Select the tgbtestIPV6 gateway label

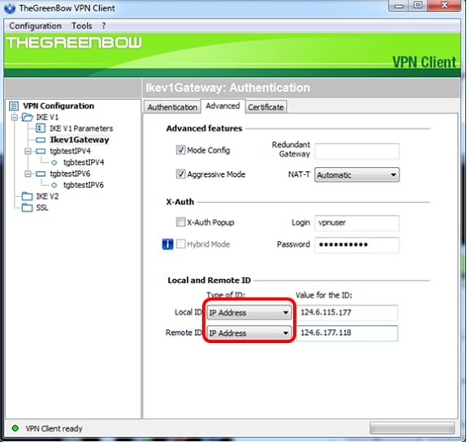pos(71,174)
